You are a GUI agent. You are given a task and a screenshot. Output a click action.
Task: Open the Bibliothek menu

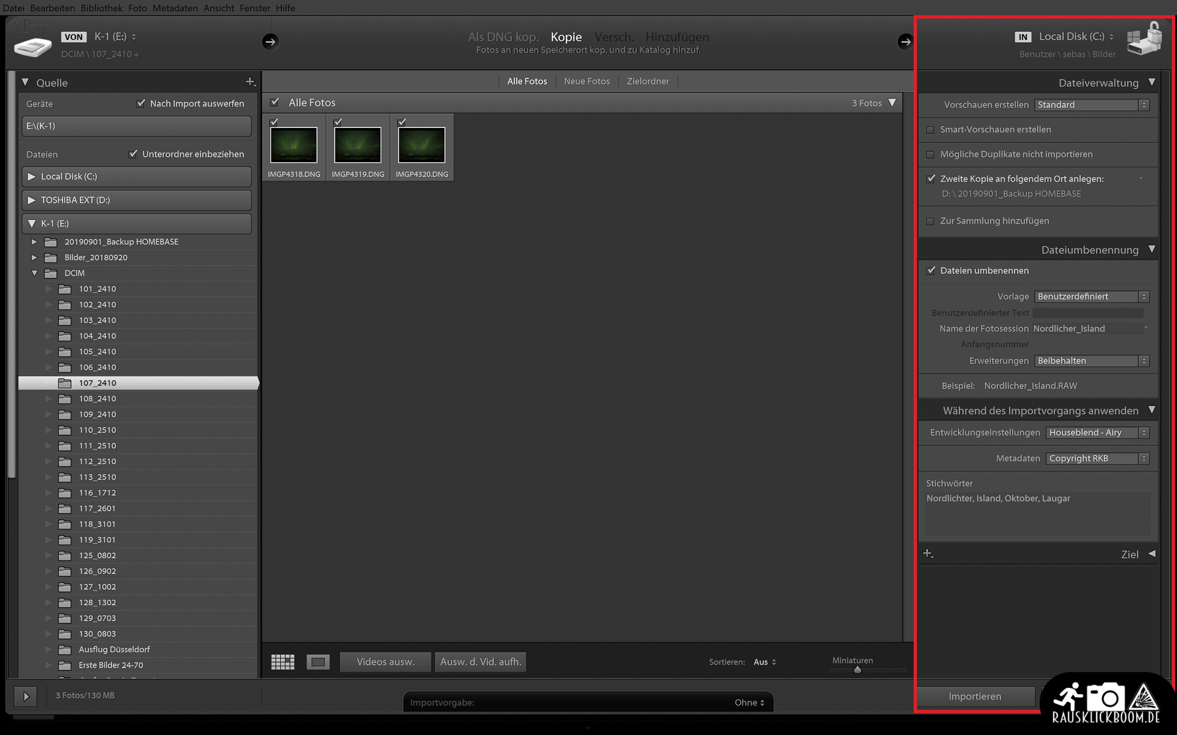102,8
